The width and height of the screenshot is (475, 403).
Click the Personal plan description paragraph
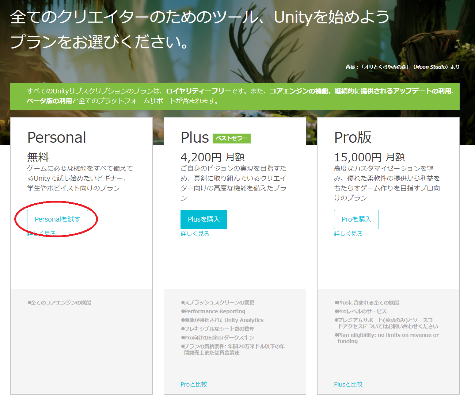point(80,179)
